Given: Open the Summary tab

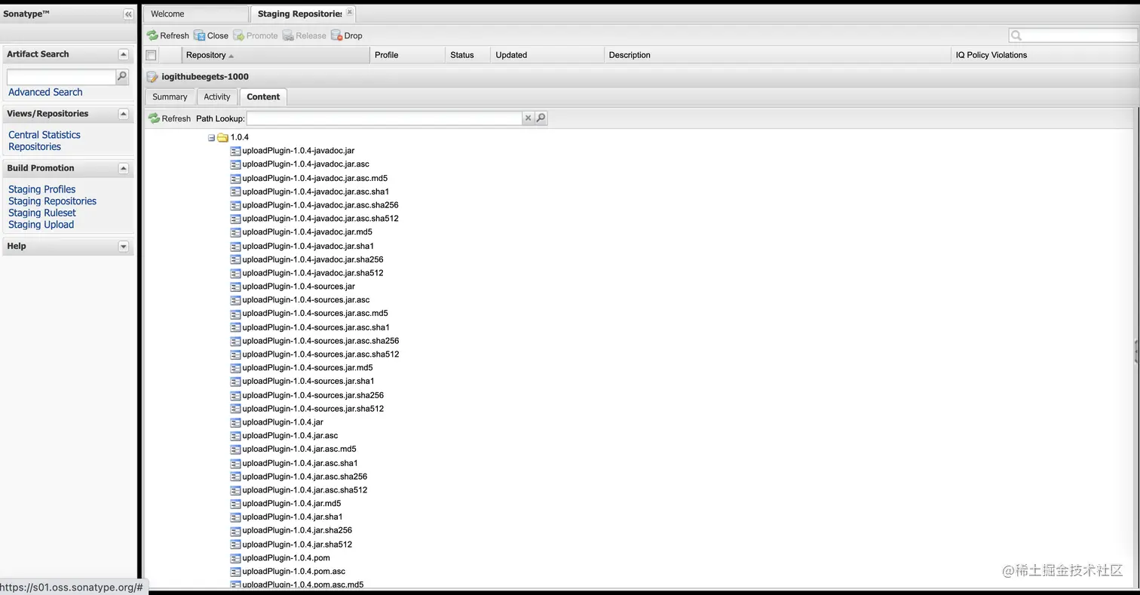Looking at the screenshot, I should (x=170, y=97).
